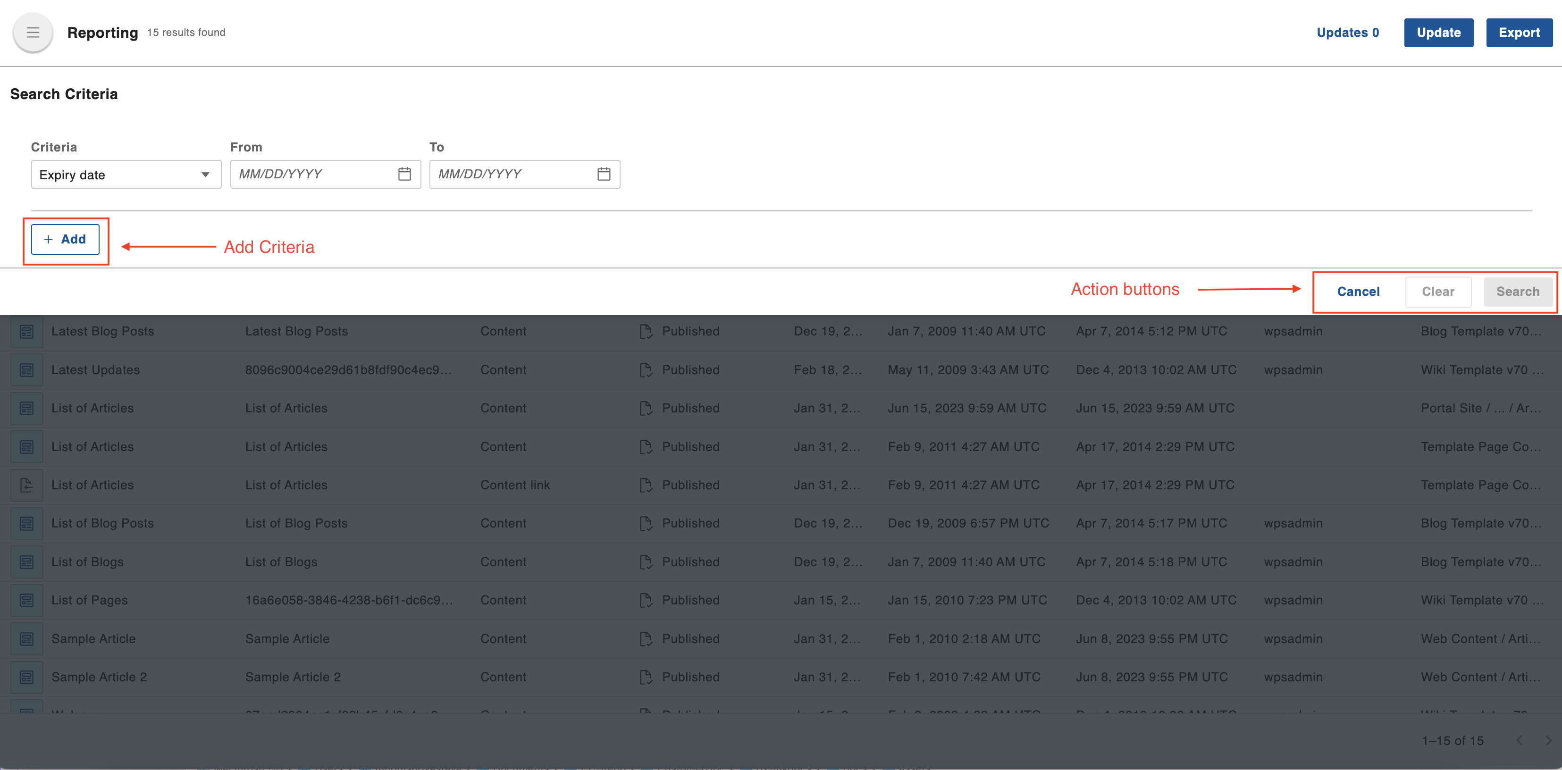Click Published status icon for Sample Article
The height and width of the screenshot is (770, 1562).
(646, 639)
